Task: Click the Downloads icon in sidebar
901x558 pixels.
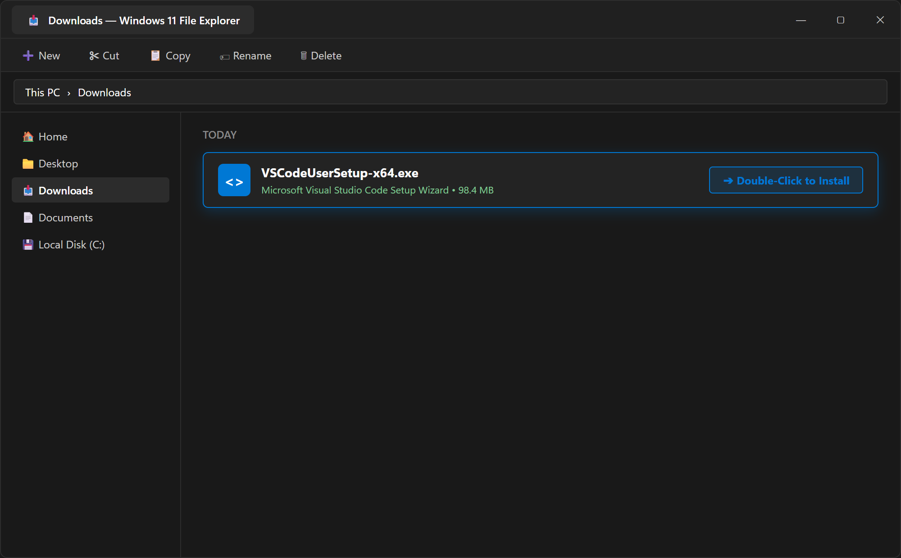Action: tap(28, 190)
